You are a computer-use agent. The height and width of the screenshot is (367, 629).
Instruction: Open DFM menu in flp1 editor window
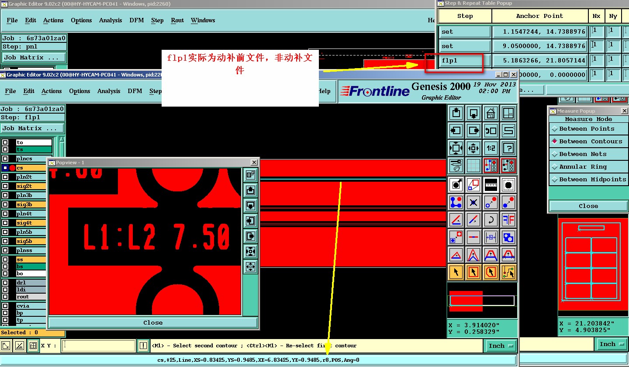point(135,91)
